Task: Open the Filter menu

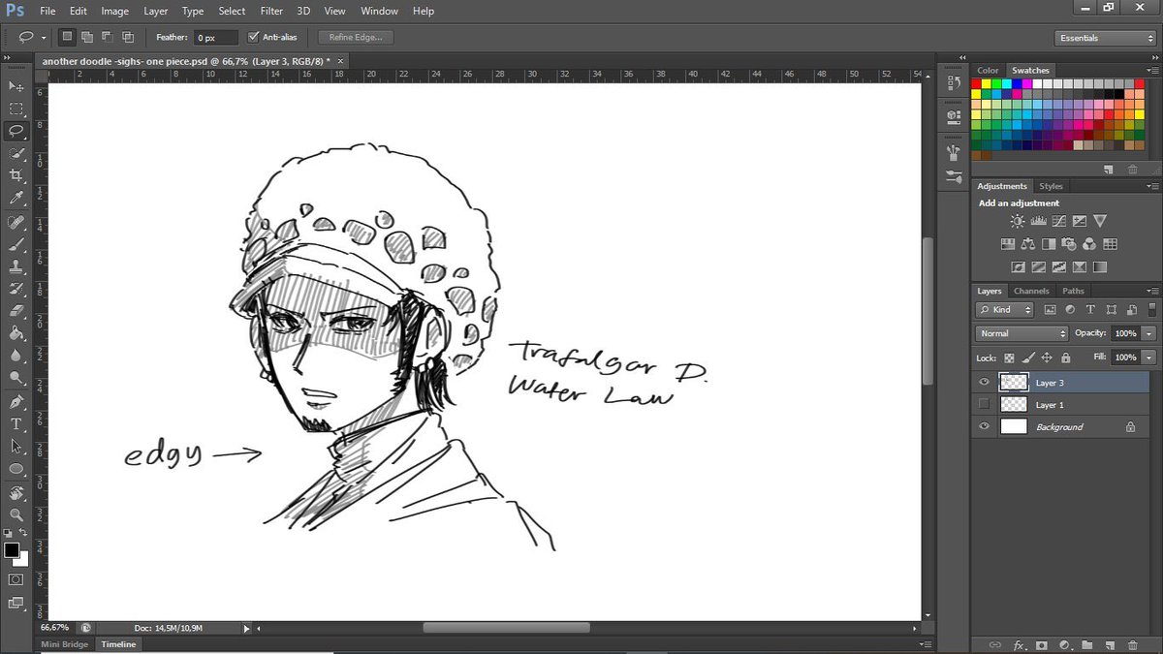Action: coord(272,11)
